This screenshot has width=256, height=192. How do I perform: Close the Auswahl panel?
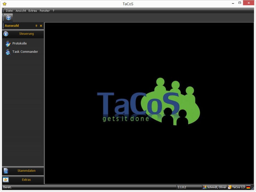tap(41, 26)
